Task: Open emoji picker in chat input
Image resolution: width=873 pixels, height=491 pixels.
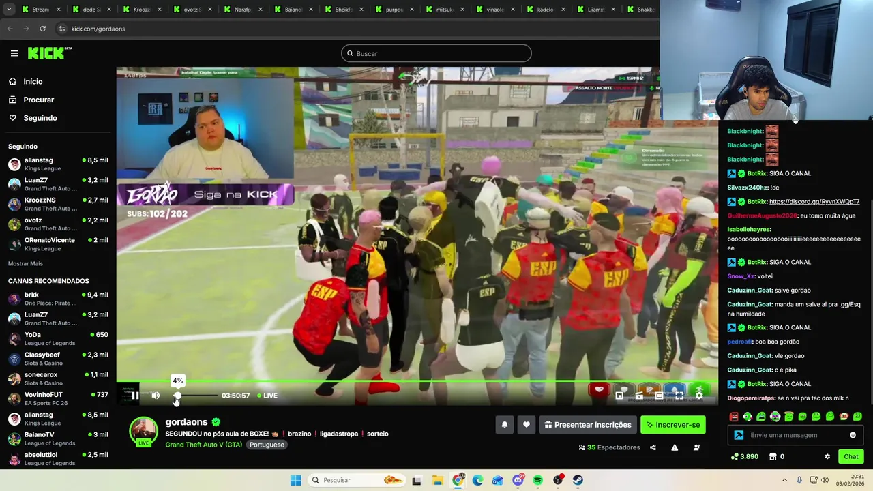Action: pyautogui.click(x=853, y=435)
